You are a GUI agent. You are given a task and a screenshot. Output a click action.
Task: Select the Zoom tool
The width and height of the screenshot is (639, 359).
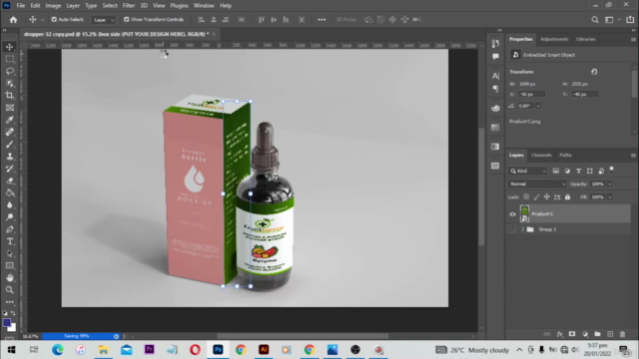pyautogui.click(x=10, y=290)
